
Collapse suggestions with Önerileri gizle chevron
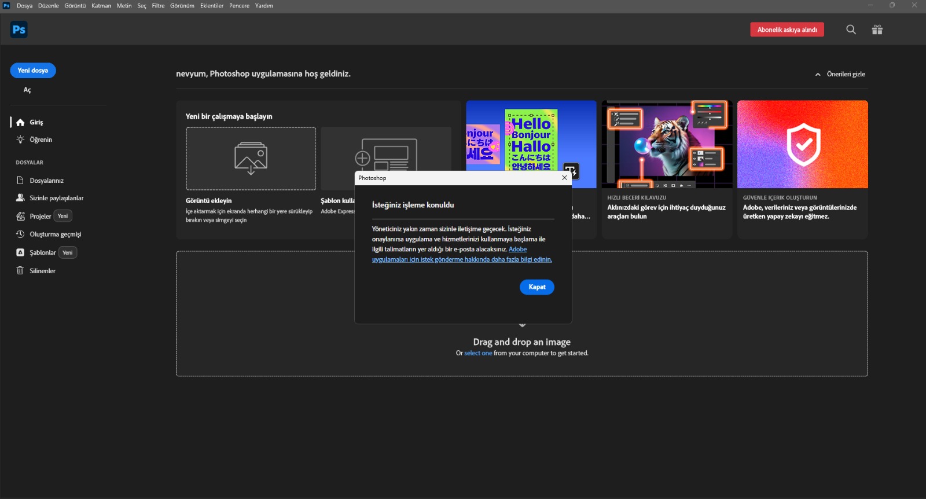pyautogui.click(x=818, y=74)
